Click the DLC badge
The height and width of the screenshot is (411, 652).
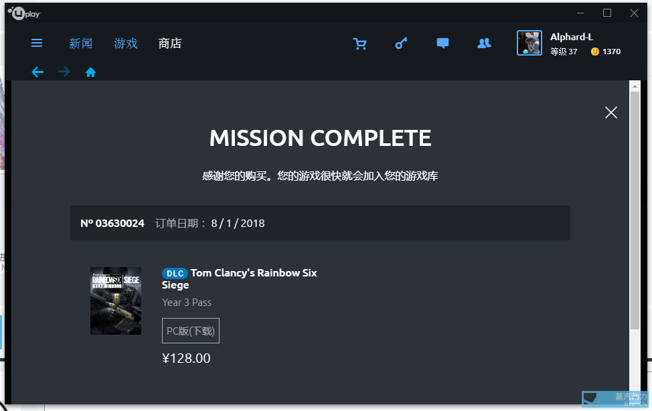point(175,273)
